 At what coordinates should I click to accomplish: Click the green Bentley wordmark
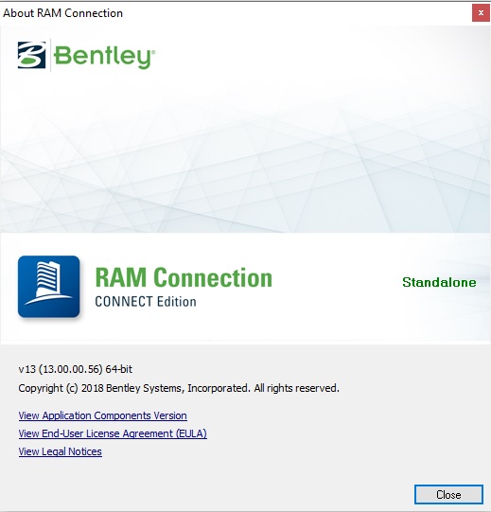(x=104, y=57)
